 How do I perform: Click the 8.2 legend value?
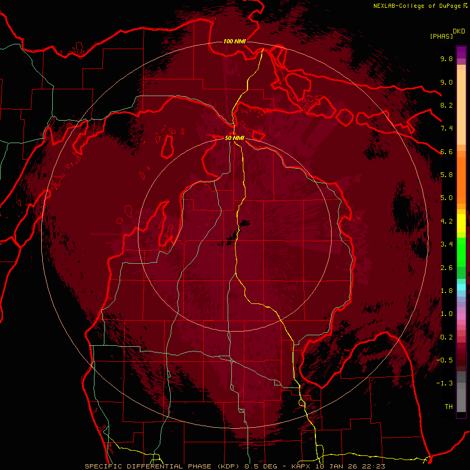tap(446, 105)
